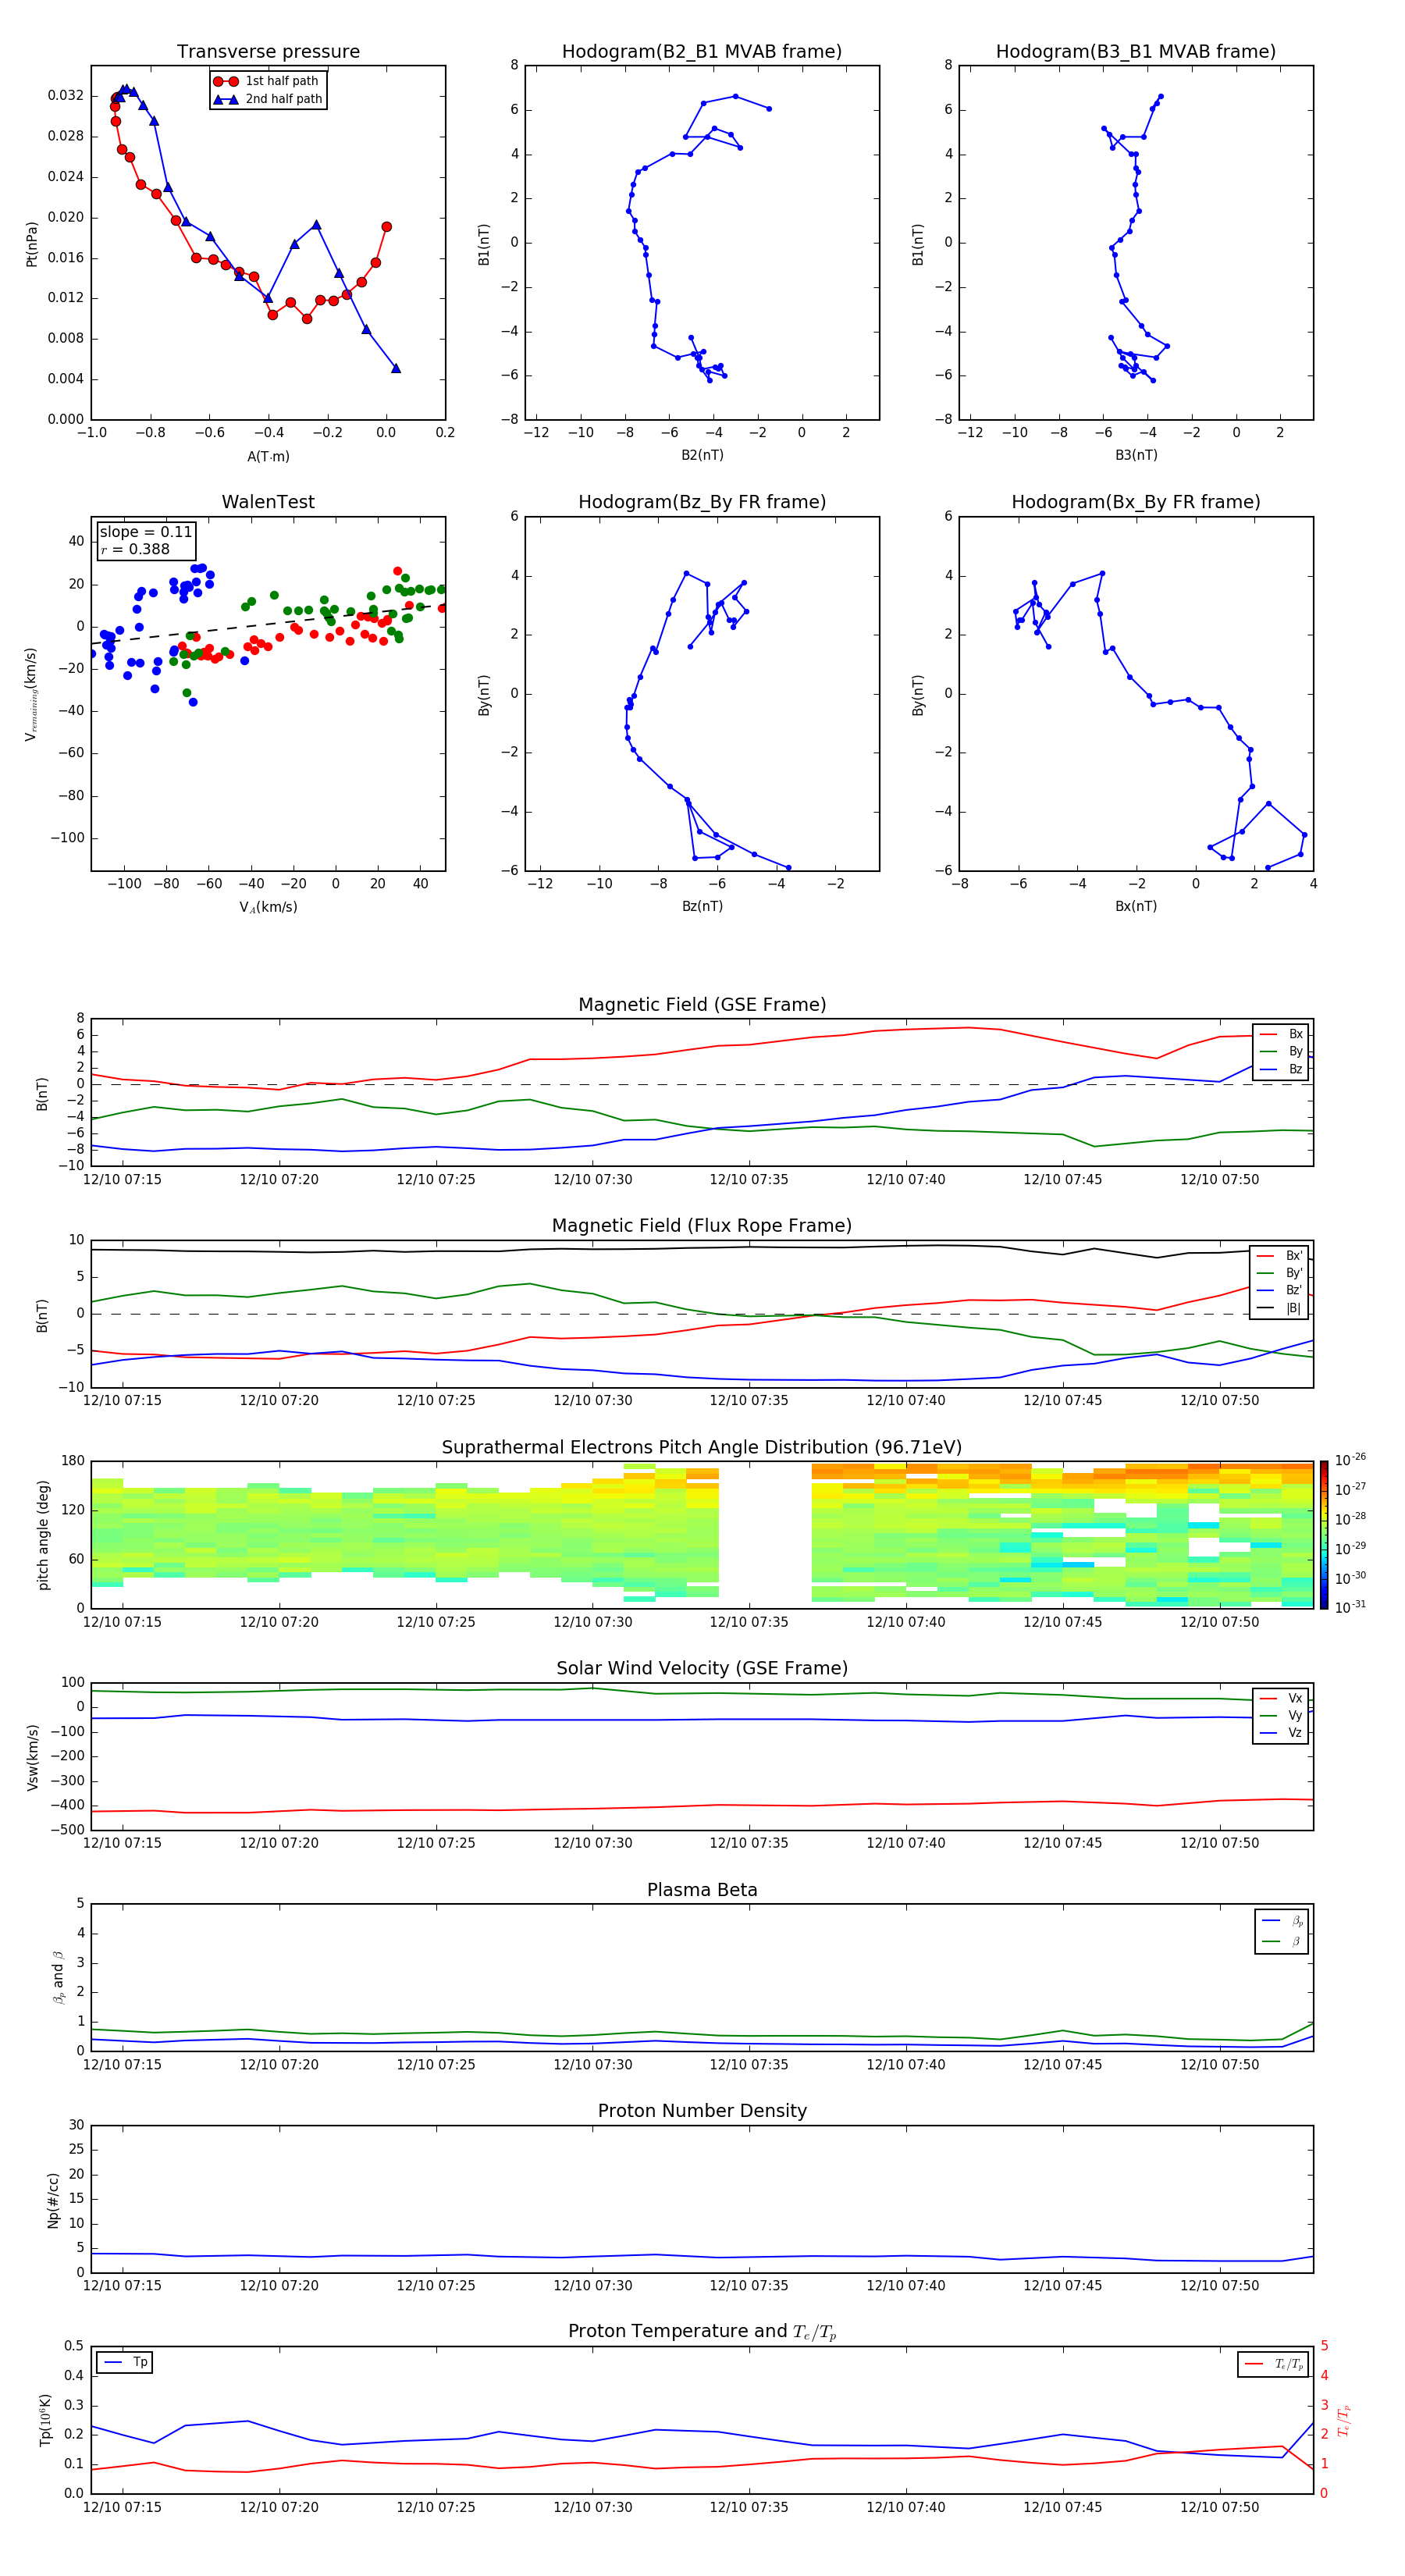This screenshot has width=1405, height=2576.
Task: Click the 'Hodogram(Bz_By FR frame)' title
Action: pos(702,502)
